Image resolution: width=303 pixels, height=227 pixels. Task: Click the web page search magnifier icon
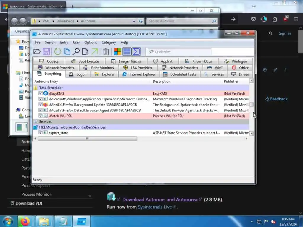(x=270, y=33)
